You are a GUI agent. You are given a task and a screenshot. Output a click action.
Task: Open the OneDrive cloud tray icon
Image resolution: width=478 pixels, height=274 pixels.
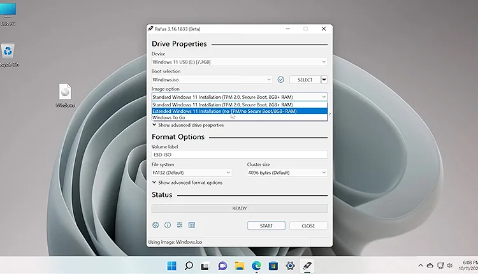pos(430,266)
